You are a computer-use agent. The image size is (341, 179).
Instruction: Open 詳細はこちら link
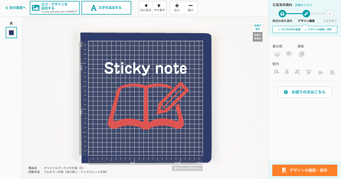303,5
